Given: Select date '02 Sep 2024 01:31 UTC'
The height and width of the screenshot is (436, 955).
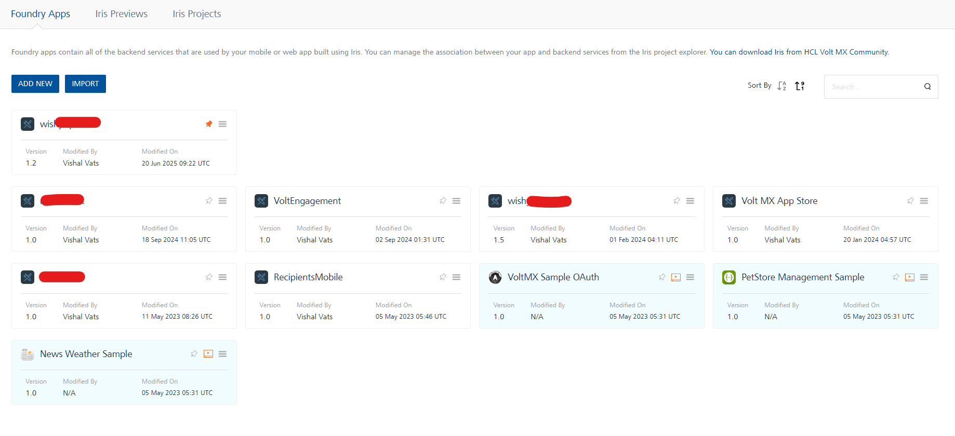Looking at the screenshot, I should tap(410, 240).
